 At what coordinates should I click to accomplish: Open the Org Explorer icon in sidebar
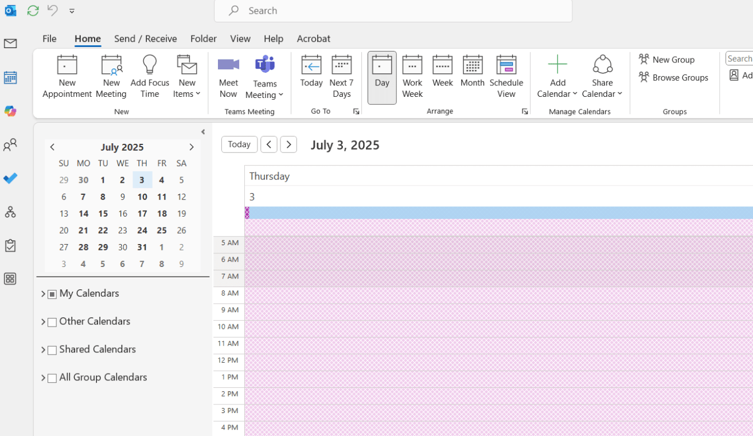pos(10,212)
